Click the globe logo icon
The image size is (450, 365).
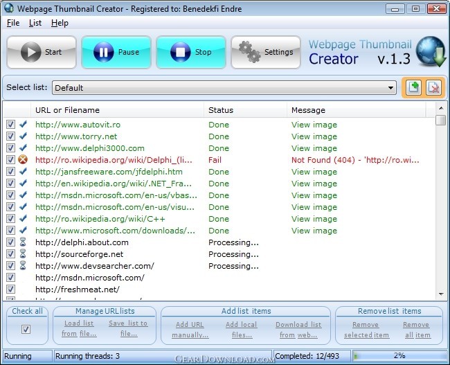pyautogui.click(x=431, y=52)
